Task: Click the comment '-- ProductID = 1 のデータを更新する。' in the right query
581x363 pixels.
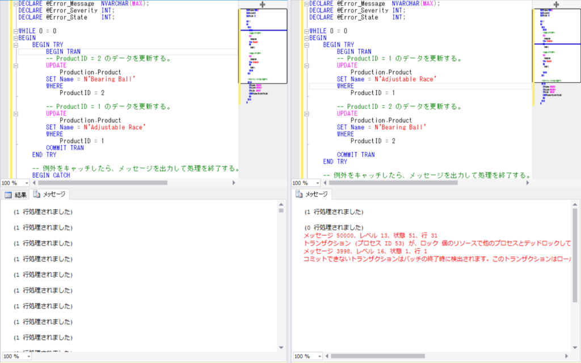Action: (x=399, y=58)
